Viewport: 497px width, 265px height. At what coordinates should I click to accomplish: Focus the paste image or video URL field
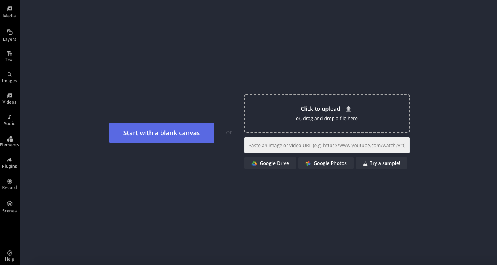[327, 145]
